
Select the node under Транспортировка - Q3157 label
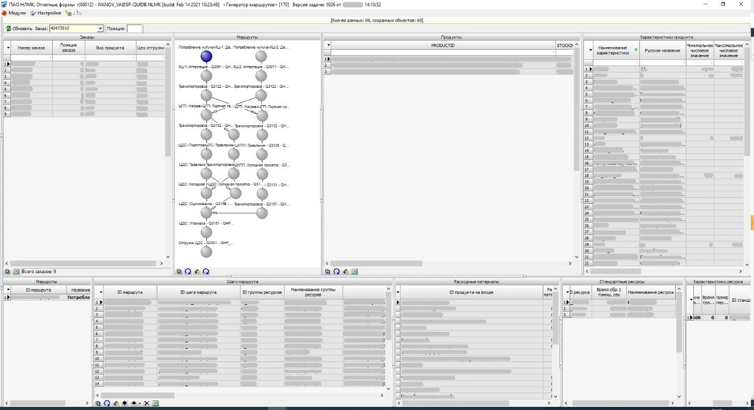coord(261,213)
